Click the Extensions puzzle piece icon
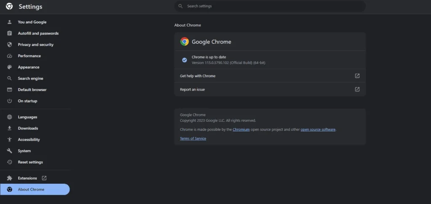This screenshot has height=204, width=431. pos(9,178)
